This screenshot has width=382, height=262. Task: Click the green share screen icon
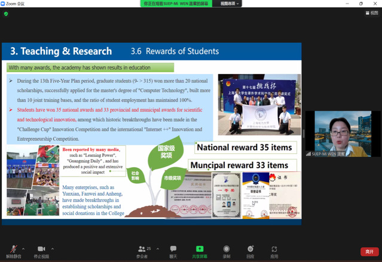pyautogui.click(x=200, y=249)
